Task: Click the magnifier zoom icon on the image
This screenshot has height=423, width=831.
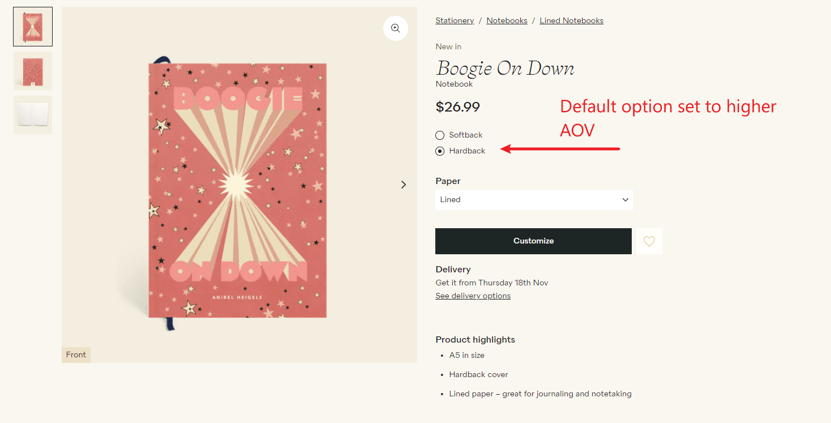Action: pos(395,28)
